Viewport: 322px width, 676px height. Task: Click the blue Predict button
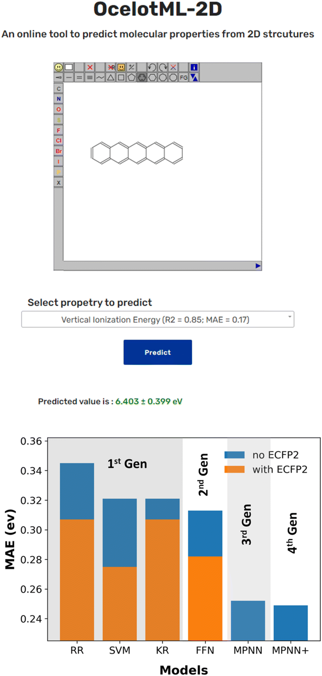coord(158,352)
